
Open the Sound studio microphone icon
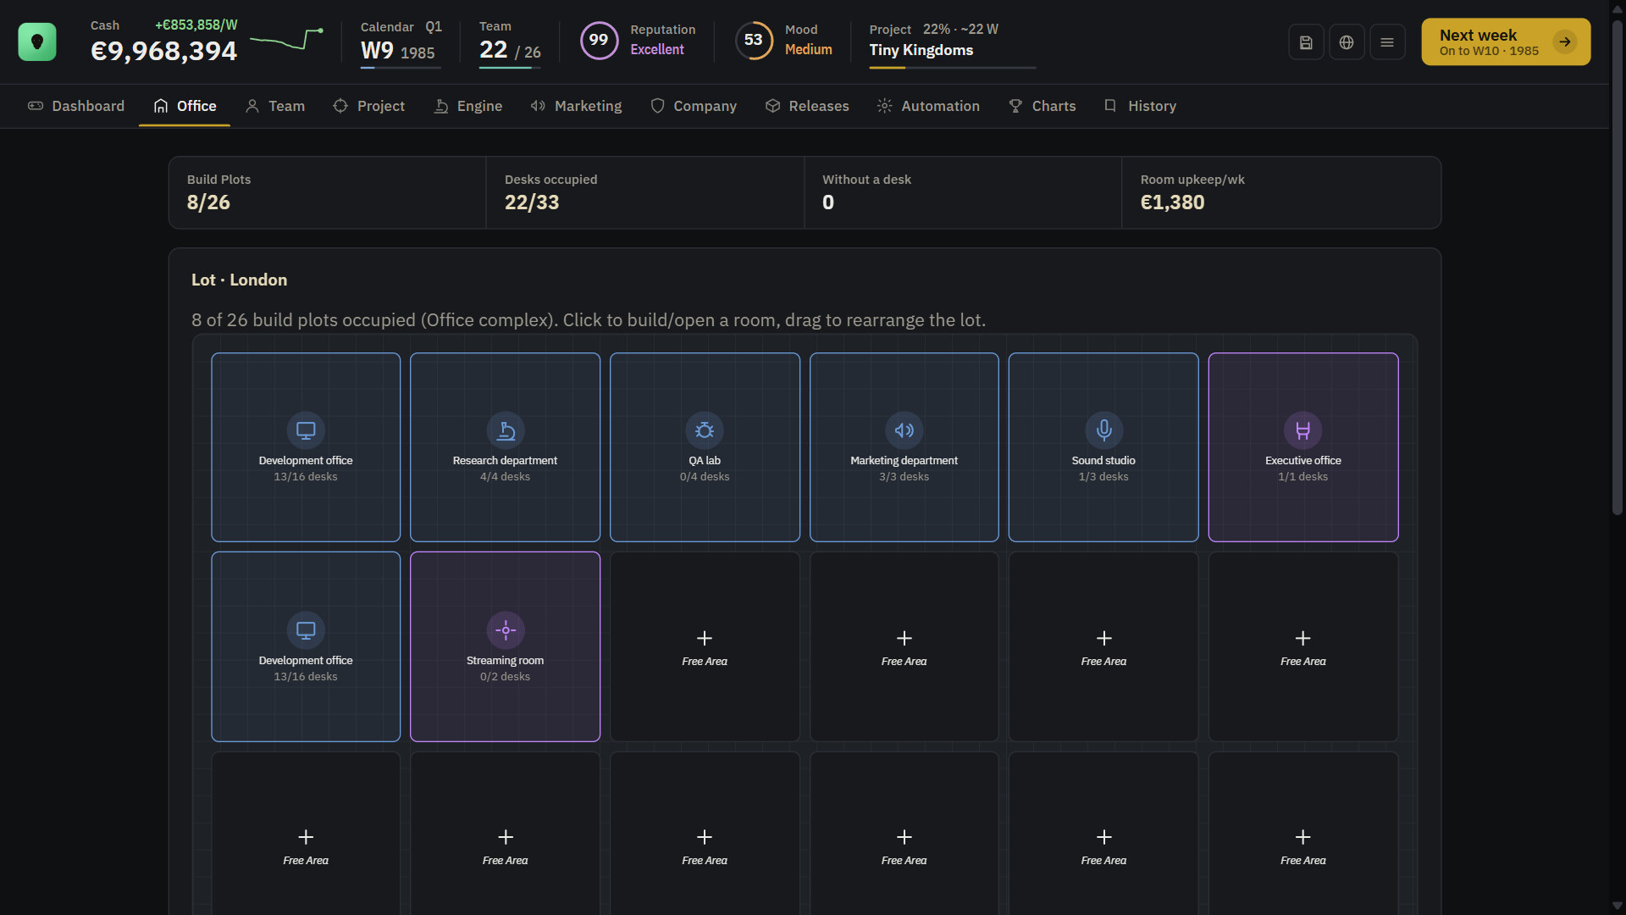coord(1104,430)
